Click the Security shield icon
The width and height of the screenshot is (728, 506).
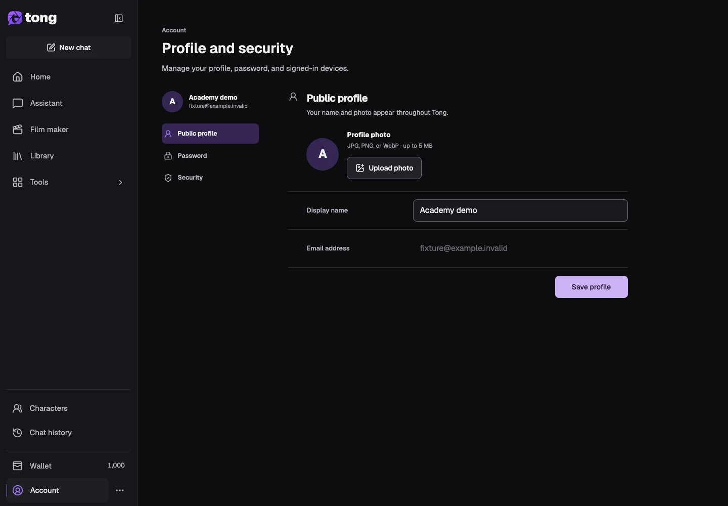click(168, 178)
